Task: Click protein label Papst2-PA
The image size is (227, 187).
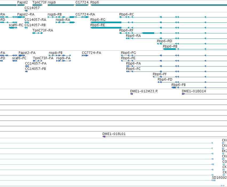Action: click(27, 53)
